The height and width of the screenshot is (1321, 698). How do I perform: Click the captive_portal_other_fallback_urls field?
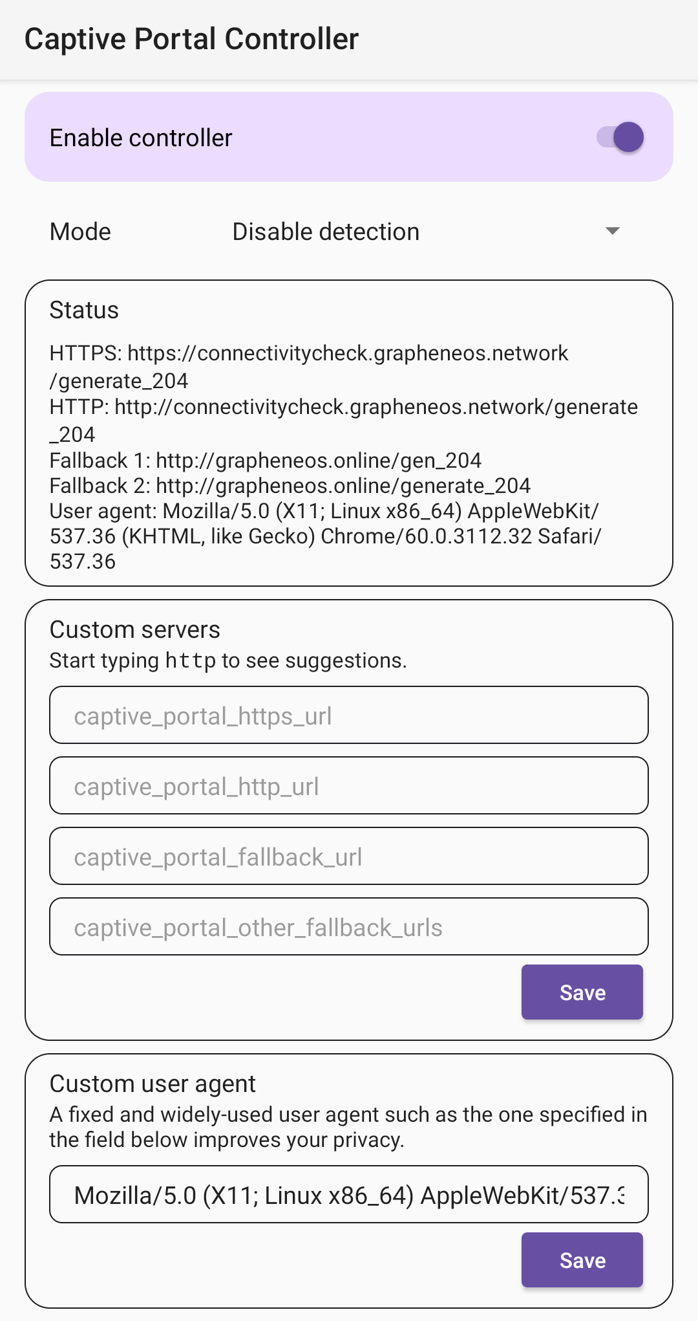349,927
